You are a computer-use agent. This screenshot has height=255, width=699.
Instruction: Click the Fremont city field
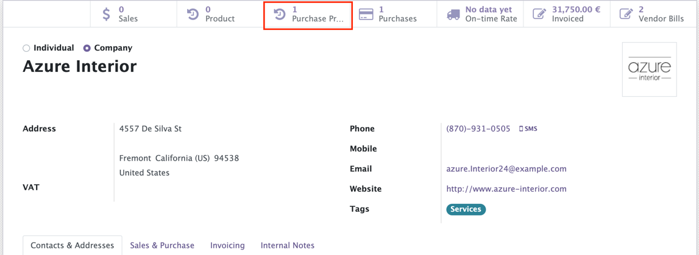[136, 158]
